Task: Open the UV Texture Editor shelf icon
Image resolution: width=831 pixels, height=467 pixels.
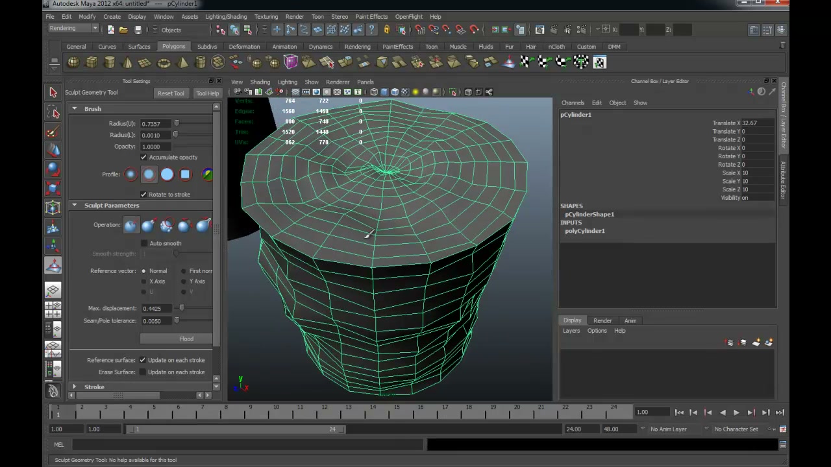Action: [599, 62]
